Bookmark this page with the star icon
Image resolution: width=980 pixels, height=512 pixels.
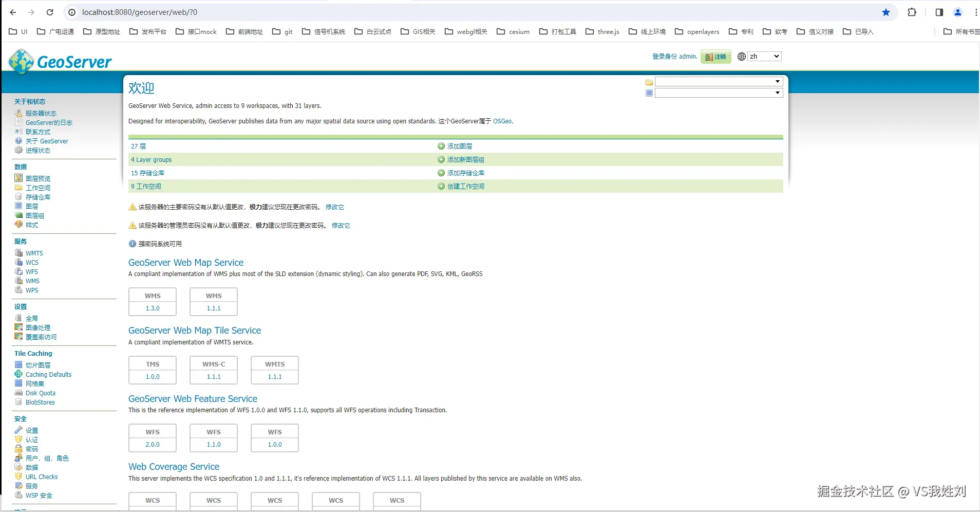pos(886,12)
